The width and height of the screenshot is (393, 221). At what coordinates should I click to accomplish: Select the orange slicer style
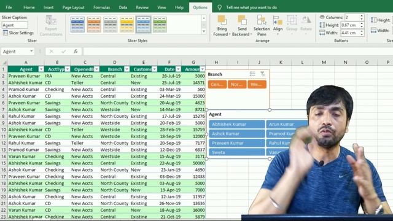tap(94, 25)
